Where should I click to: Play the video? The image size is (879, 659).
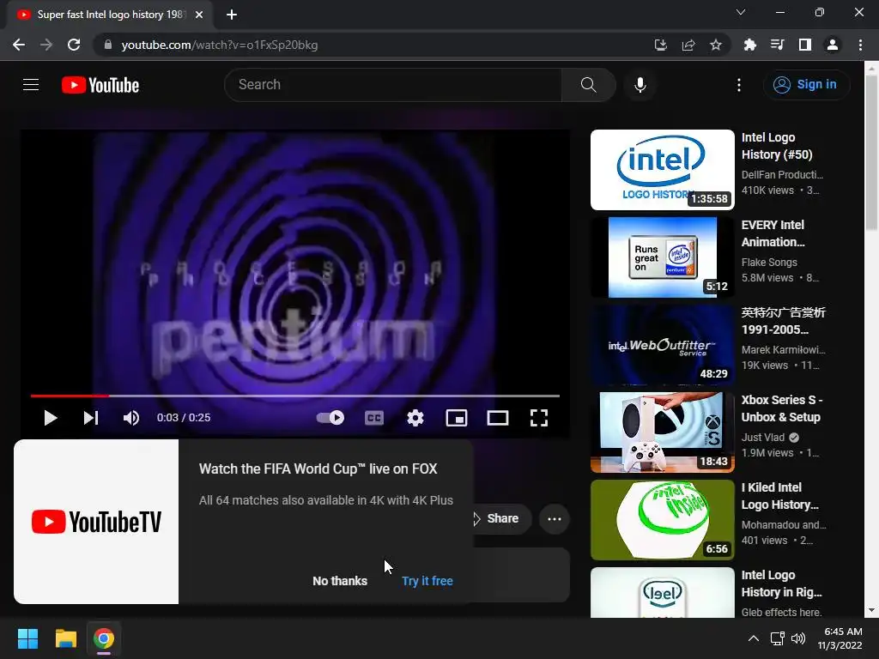[50, 418]
